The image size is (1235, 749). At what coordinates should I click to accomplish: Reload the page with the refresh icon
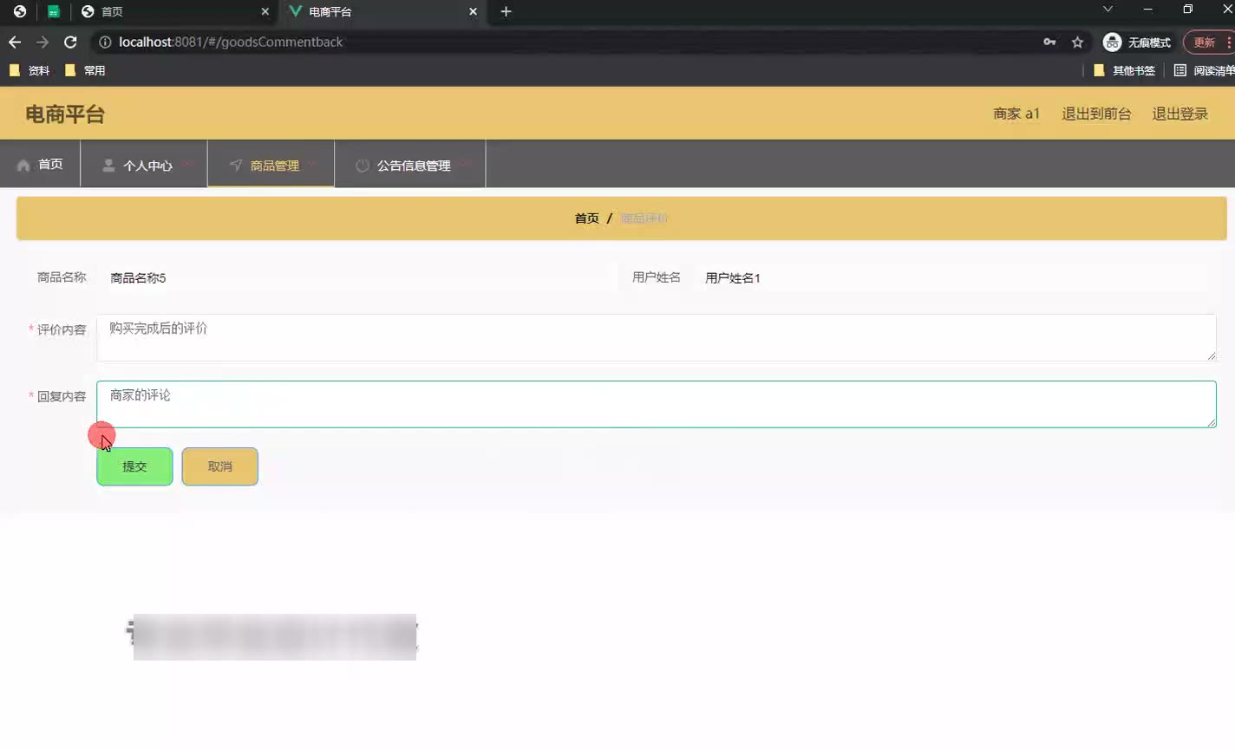[x=70, y=42]
